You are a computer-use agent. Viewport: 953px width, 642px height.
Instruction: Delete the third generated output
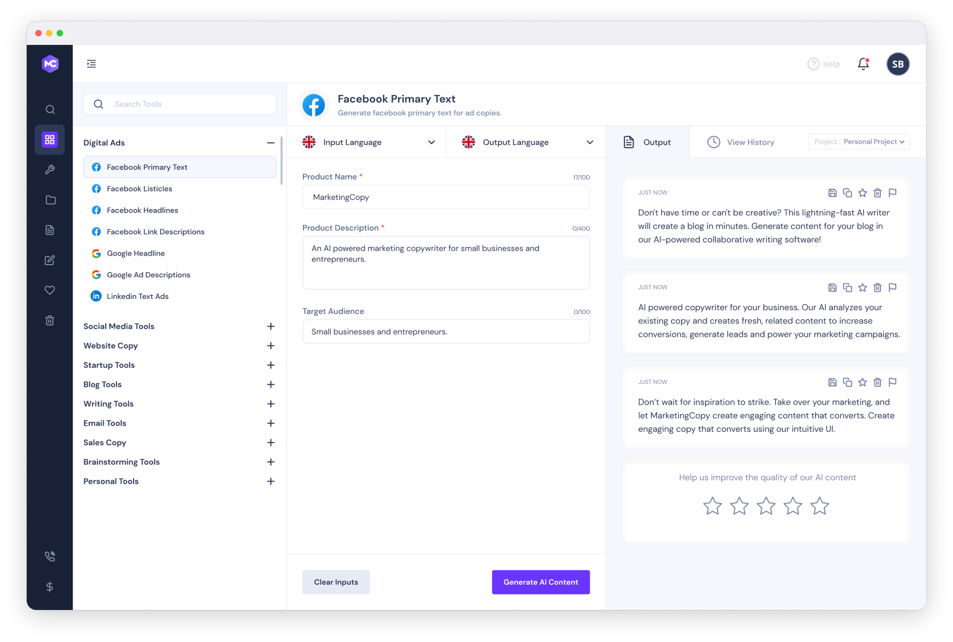tap(878, 382)
